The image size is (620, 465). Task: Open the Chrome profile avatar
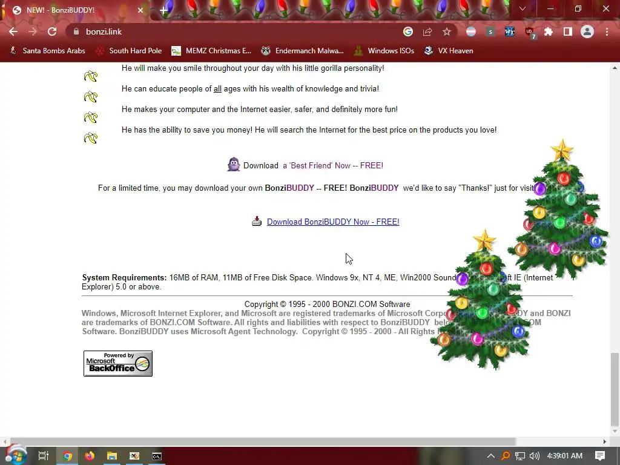[x=587, y=31]
